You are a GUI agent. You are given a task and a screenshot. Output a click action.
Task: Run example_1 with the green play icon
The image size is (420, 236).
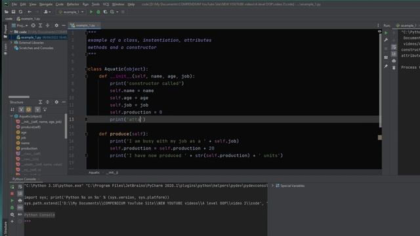tap(91, 12)
